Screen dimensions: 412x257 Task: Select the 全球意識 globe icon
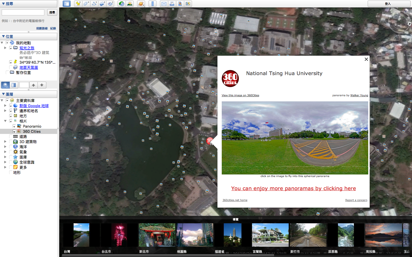click(15, 162)
